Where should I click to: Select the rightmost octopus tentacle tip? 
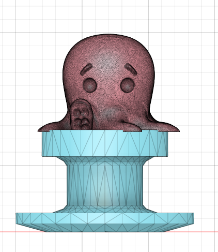click(x=172, y=128)
